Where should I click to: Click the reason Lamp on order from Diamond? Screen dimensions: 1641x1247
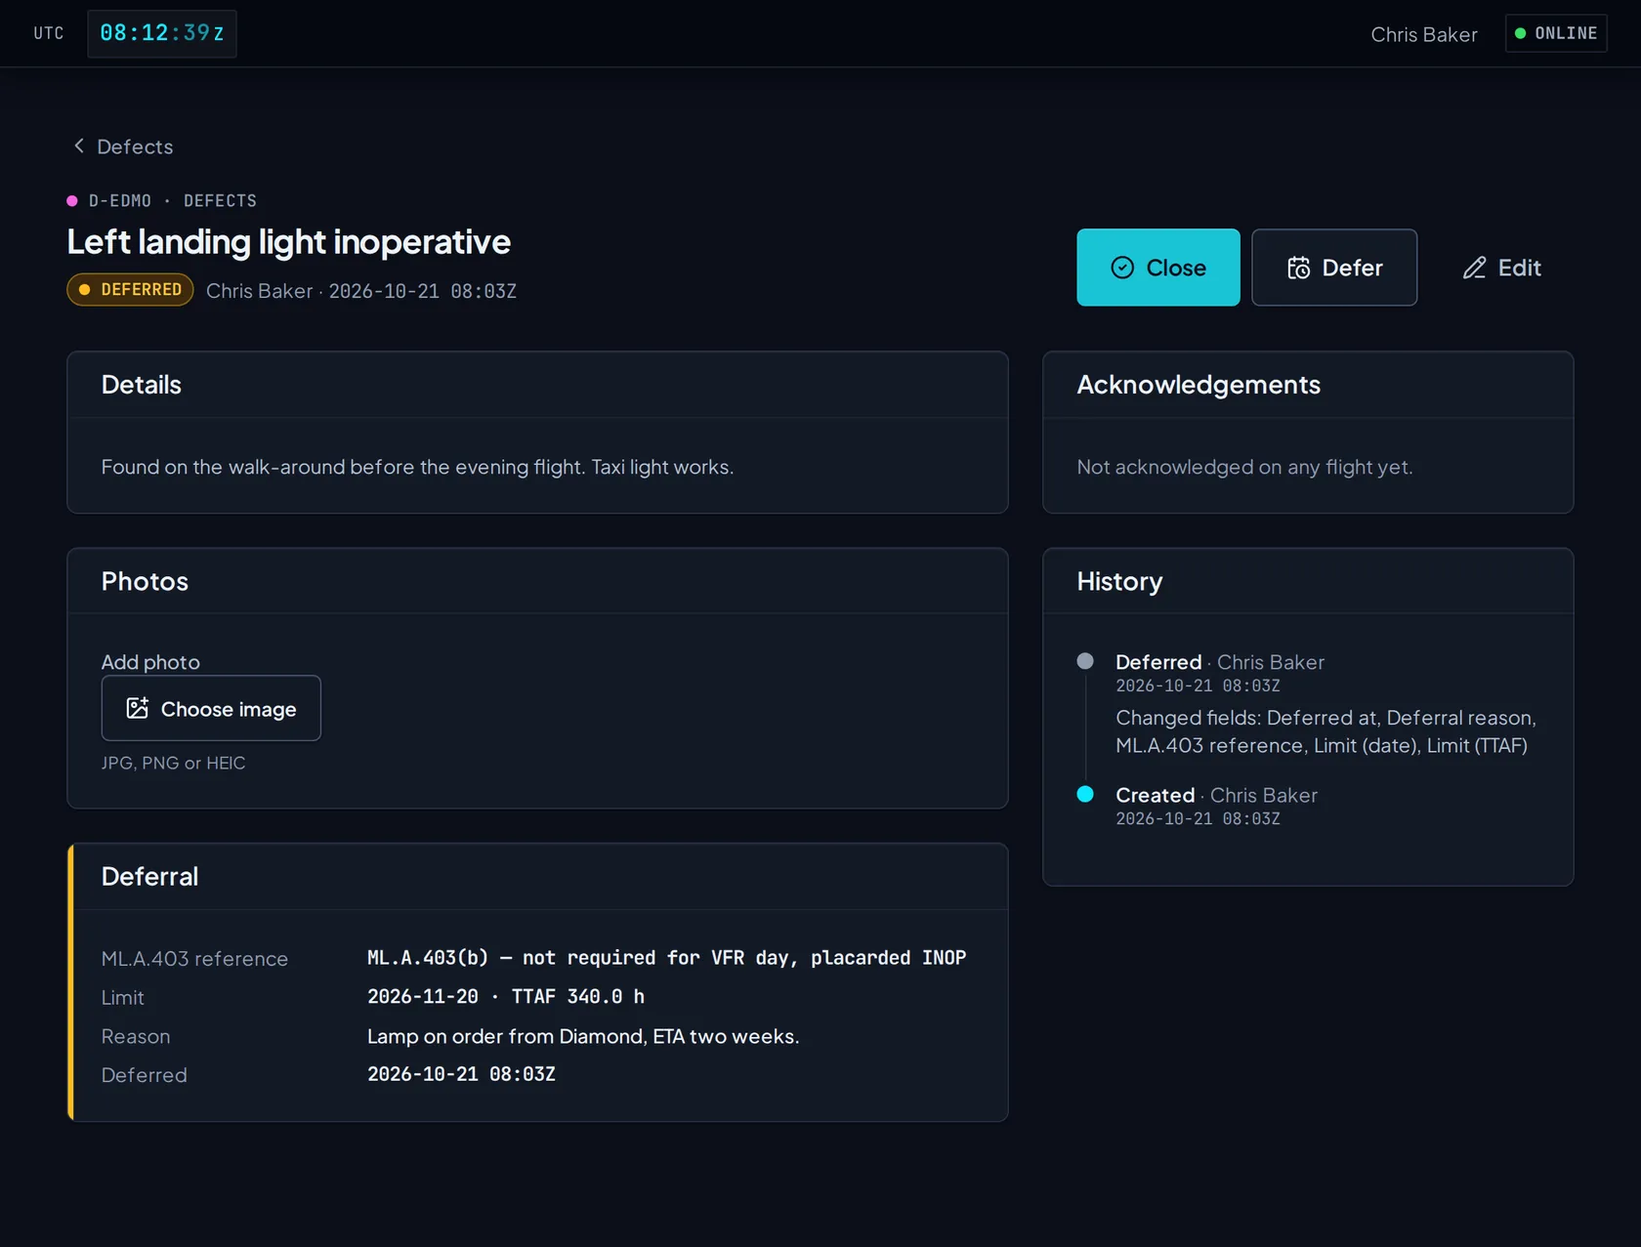(583, 1036)
